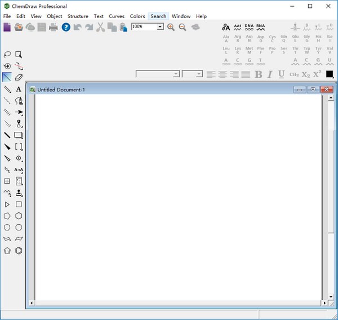Open the Curves menu
The height and width of the screenshot is (320, 338).
[x=117, y=16]
